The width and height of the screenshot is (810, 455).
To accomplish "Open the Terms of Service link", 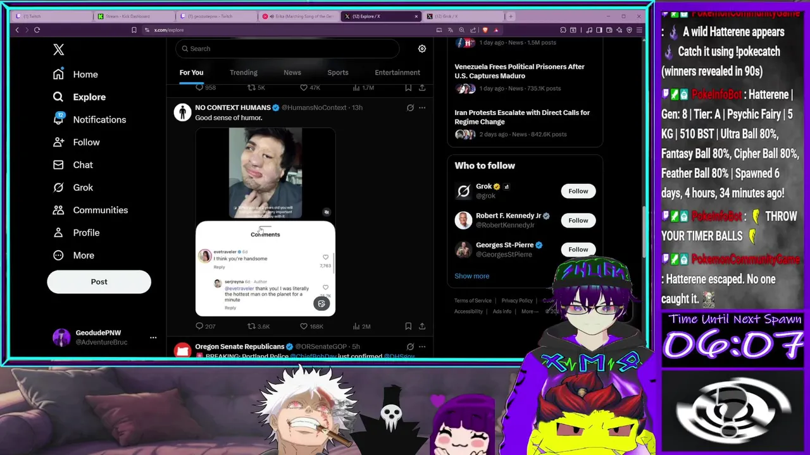I will coord(473,301).
